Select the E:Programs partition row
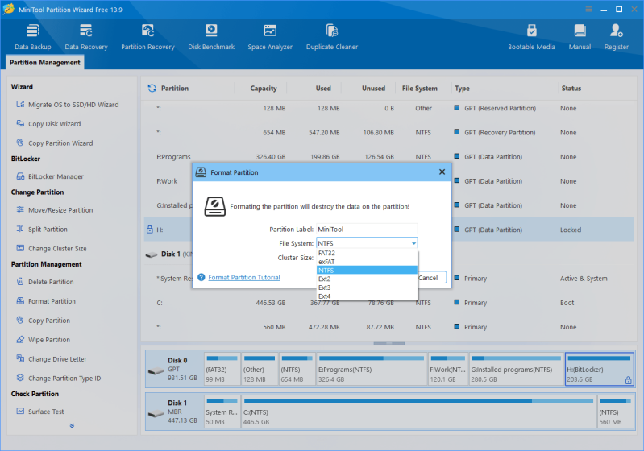 [389, 157]
